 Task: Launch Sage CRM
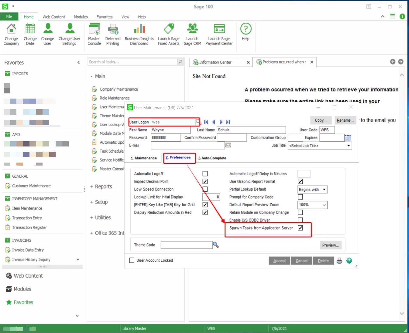pyautogui.click(x=192, y=35)
